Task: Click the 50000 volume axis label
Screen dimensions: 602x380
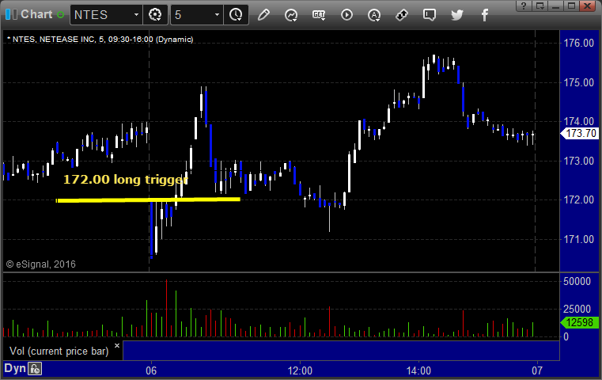Action: coord(577,281)
